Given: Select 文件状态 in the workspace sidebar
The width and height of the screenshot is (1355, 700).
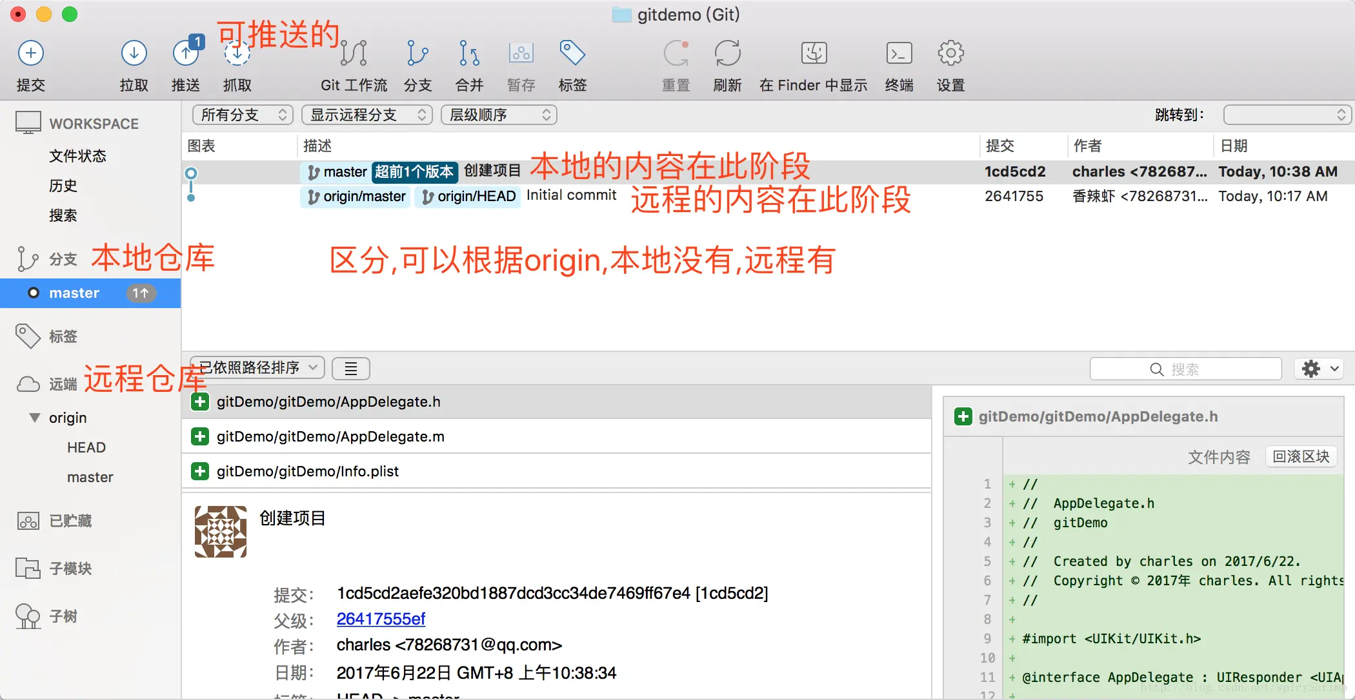Looking at the screenshot, I should click(77, 156).
